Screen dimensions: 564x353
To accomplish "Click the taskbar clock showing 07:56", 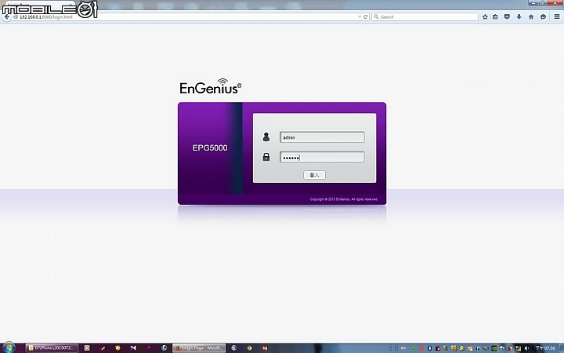I will [545, 348].
